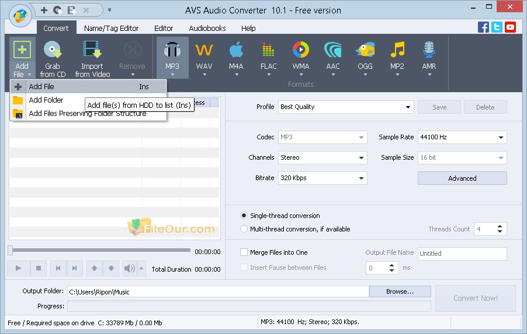Skip to previous track

click(x=58, y=268)
